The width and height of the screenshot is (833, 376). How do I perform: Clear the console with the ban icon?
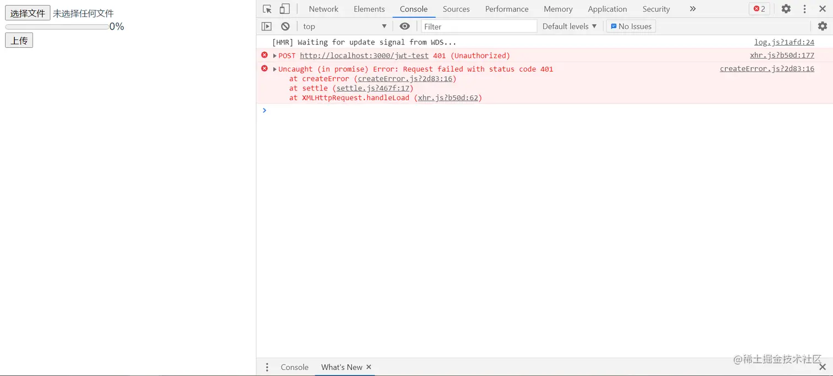285,26
